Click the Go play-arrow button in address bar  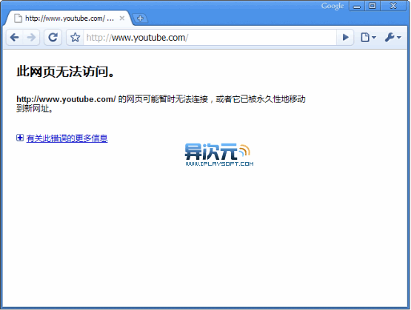tap(345, 38)
